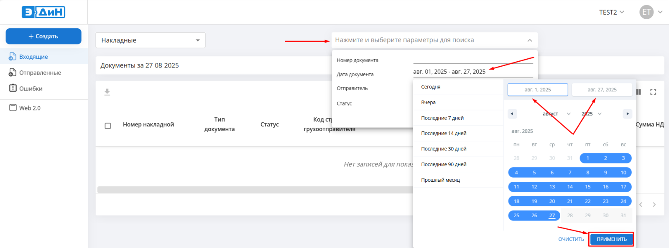Click the ОЧИСТИТЬ button
This screenshot has width=669, height=248.
pos(571,239)
